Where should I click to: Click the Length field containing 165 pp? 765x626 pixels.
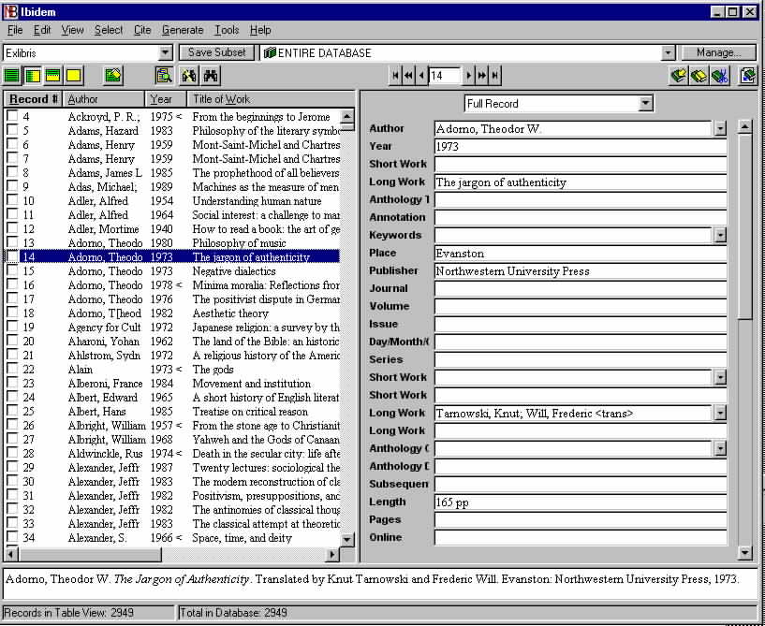(x=581, y=502)
